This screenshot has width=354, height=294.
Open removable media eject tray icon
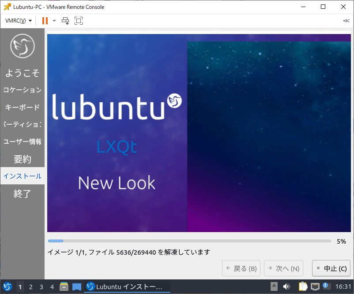(x=274, y=286)
